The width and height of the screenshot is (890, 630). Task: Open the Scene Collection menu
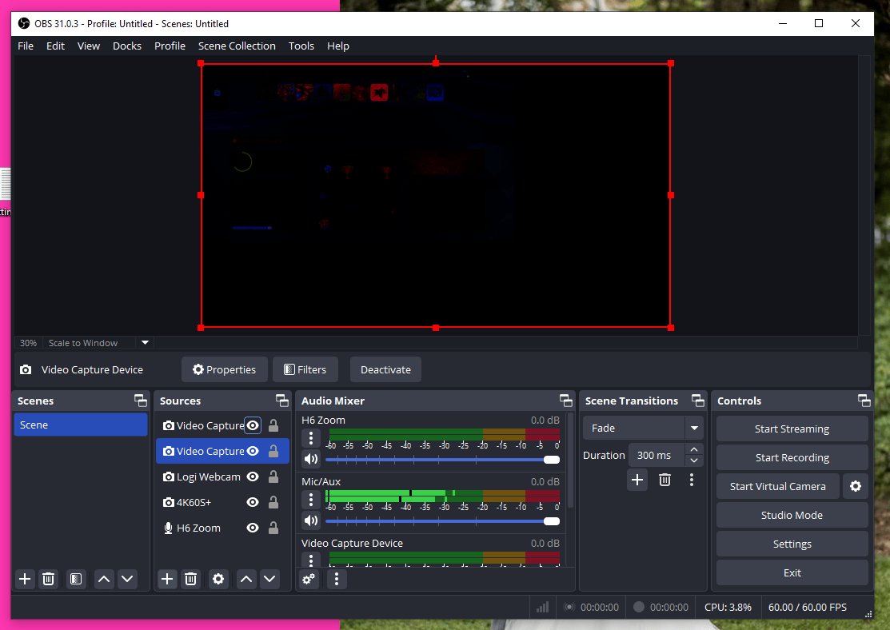237,46
